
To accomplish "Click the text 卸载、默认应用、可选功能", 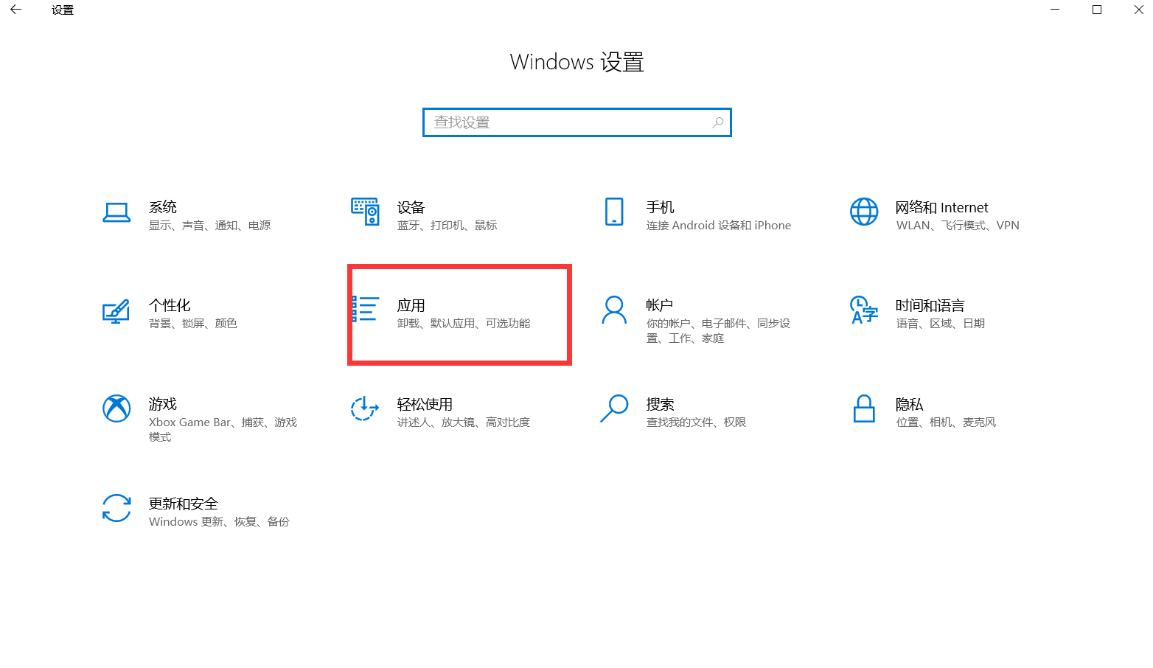I will click(464, 324).
